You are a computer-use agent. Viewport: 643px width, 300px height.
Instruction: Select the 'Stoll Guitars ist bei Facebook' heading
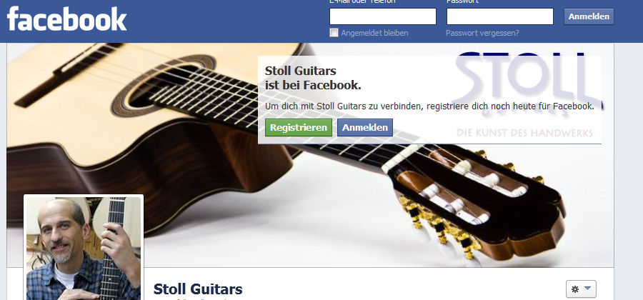[x=313, y=78]
